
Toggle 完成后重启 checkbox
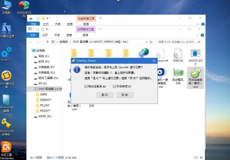click(86, 86)
